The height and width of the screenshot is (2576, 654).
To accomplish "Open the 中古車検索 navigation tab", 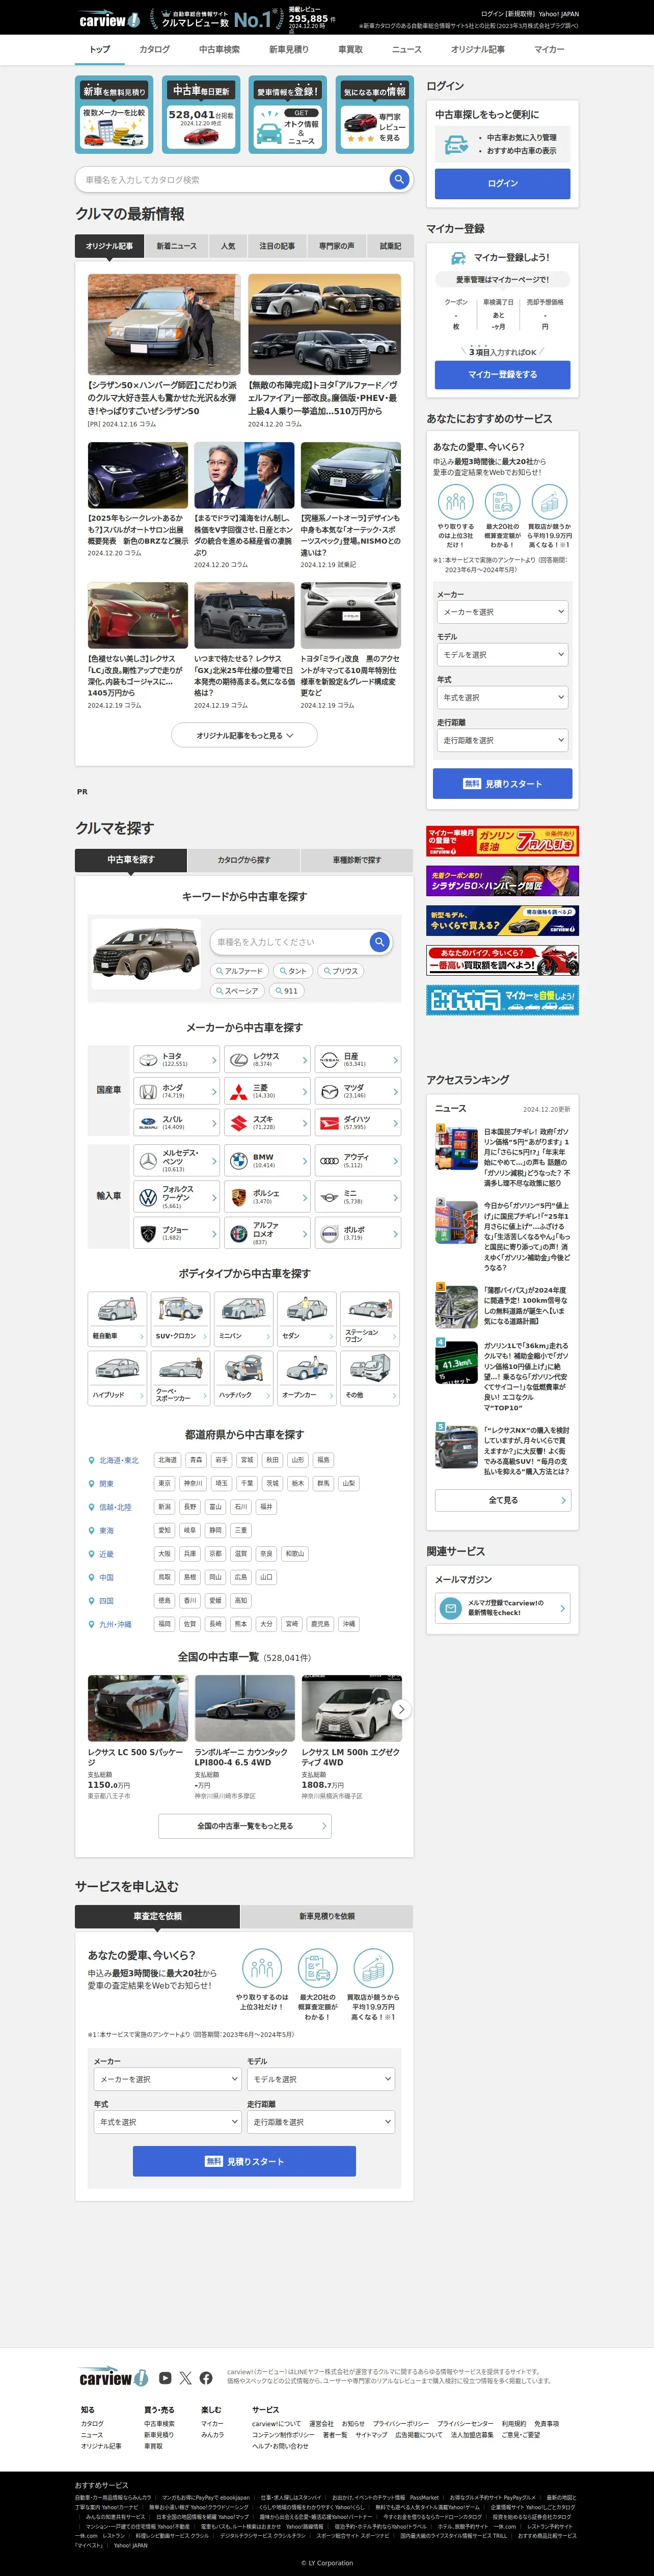I will (219, 49).
